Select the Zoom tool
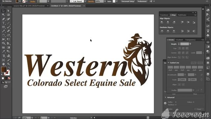The width and height of the screenshot is (211, 119). (x=9, y=64)
